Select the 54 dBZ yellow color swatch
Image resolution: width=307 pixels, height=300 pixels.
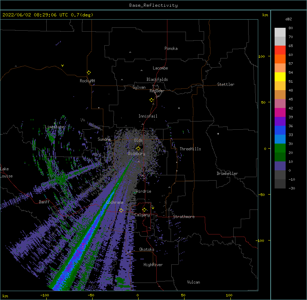click(x=280, y=77)
